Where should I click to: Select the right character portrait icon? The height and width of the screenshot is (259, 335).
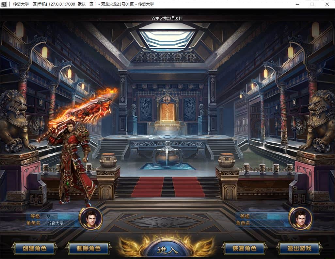[x=300, y=219]
